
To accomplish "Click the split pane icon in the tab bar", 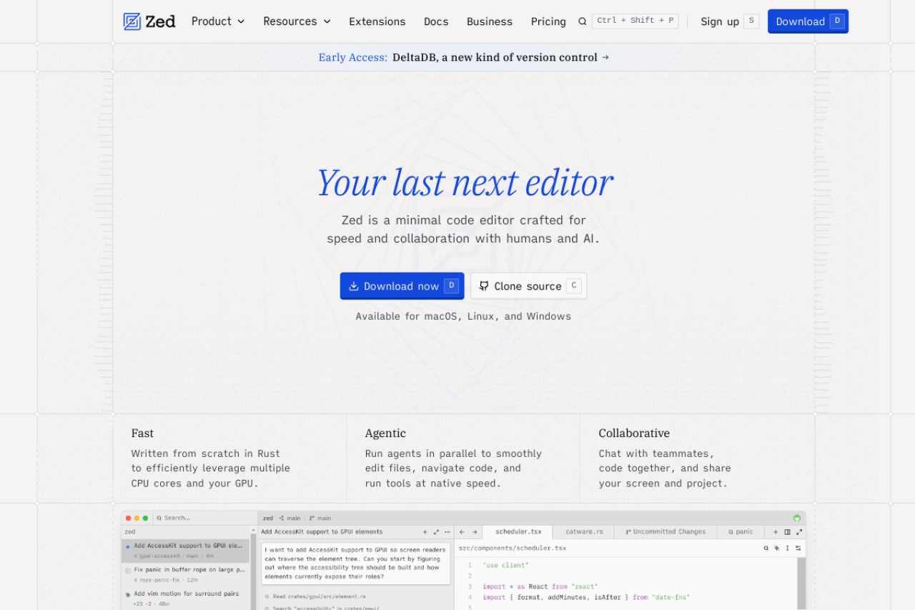I will [787, 532].
